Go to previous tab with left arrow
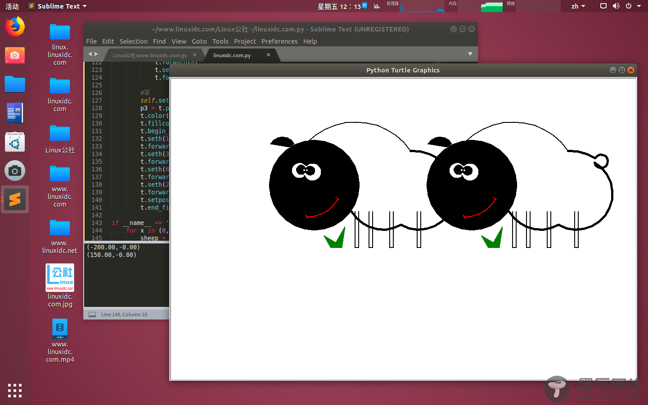Screen dimensions: 648x405 pyautogui.click(x=90, y=54)
